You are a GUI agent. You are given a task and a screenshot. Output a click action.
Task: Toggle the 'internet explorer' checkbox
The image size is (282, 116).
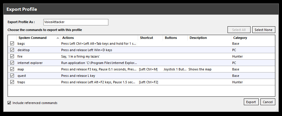point(12,63)
